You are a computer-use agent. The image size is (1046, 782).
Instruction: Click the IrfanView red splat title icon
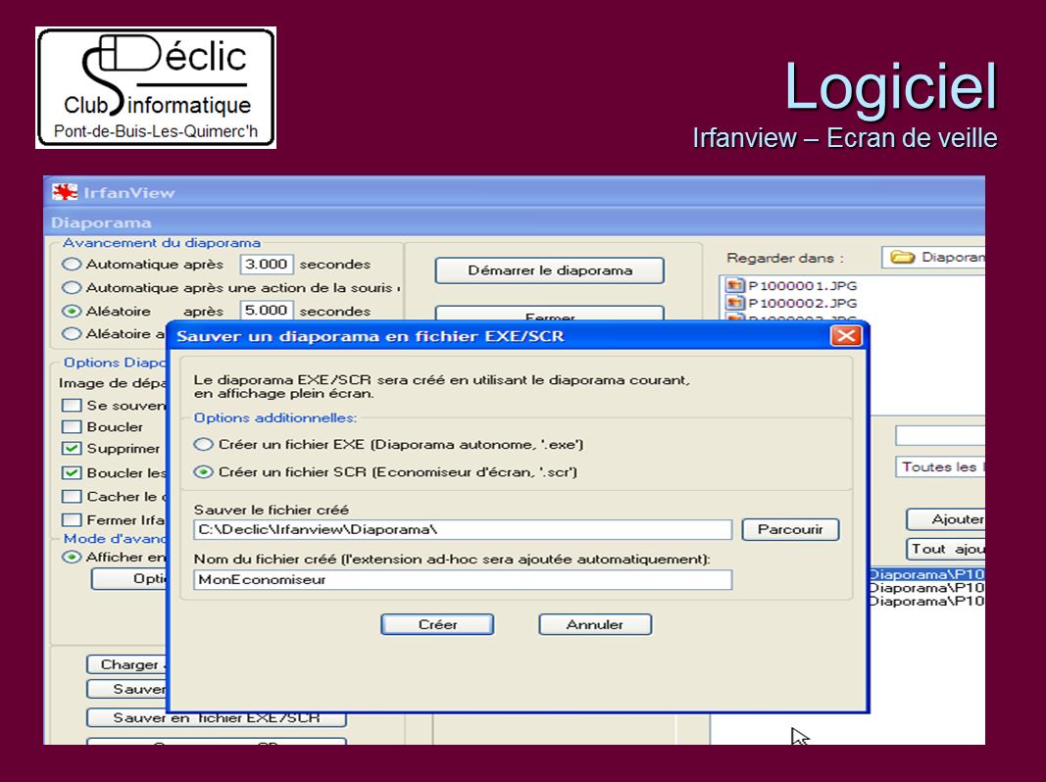pyautogui.click(x=65, y=192)
